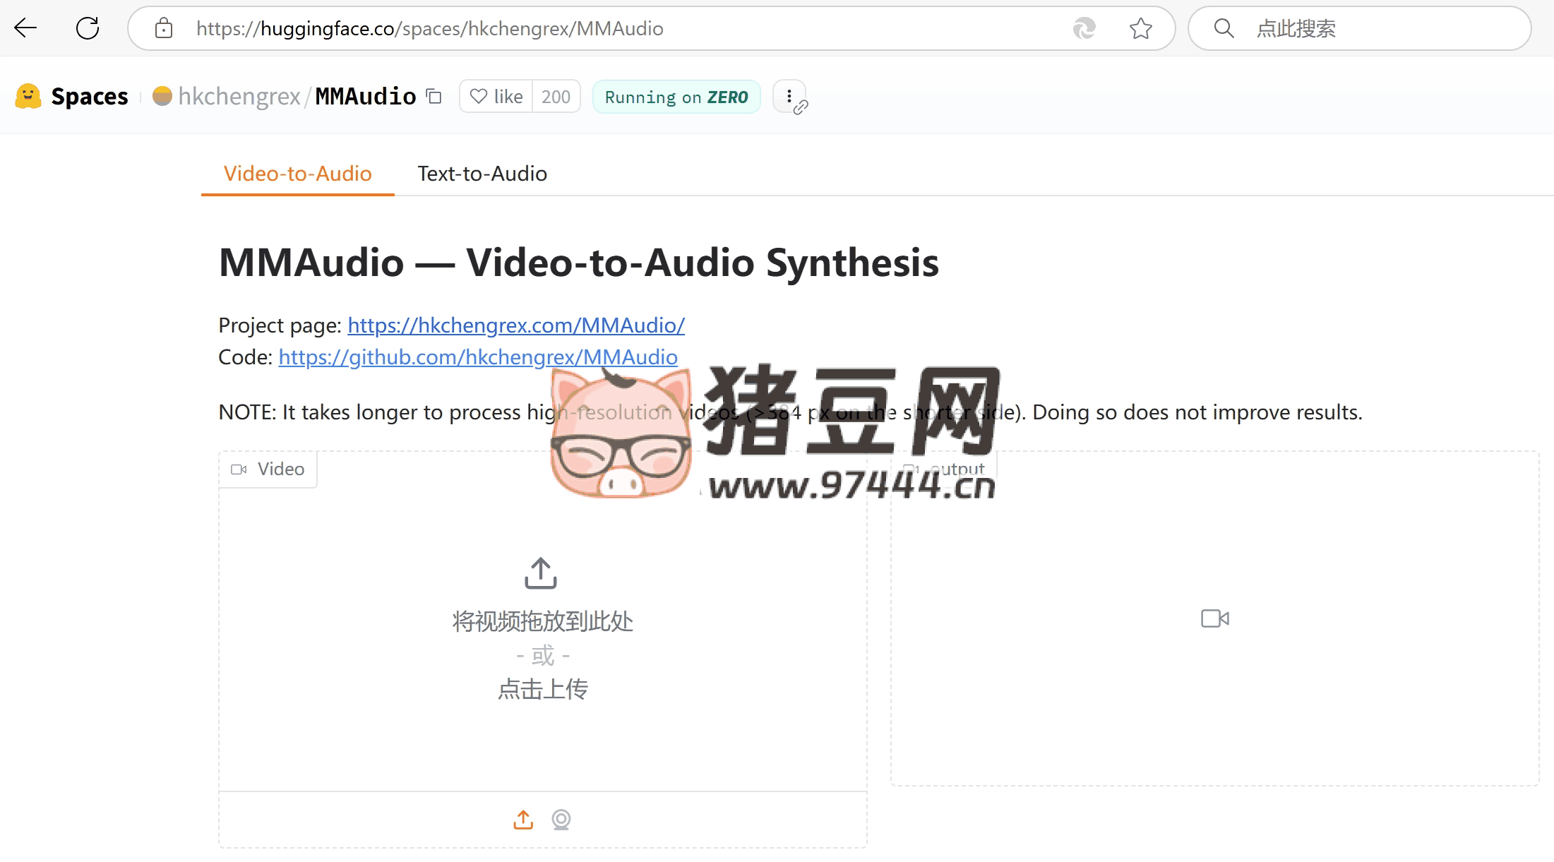1554x862 pixels.
Task: Select the Video-to-Audio tab
Action: click(x=297, y=173)
